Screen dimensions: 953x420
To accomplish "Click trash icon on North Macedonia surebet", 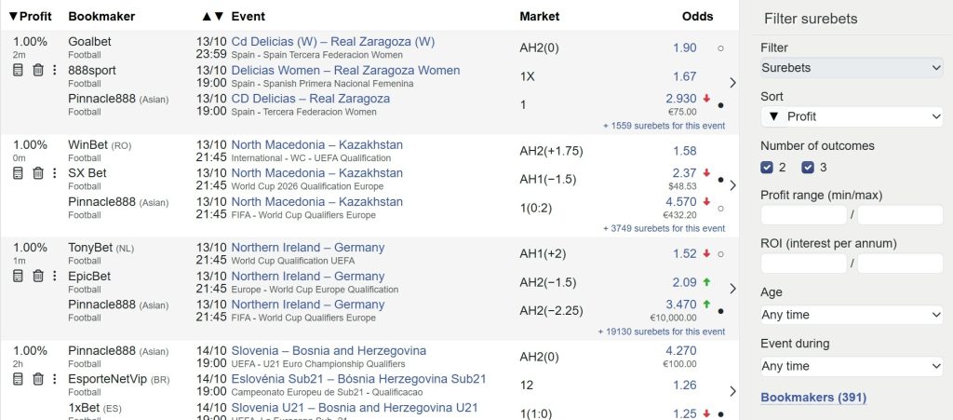I will [x=38, y=173].
